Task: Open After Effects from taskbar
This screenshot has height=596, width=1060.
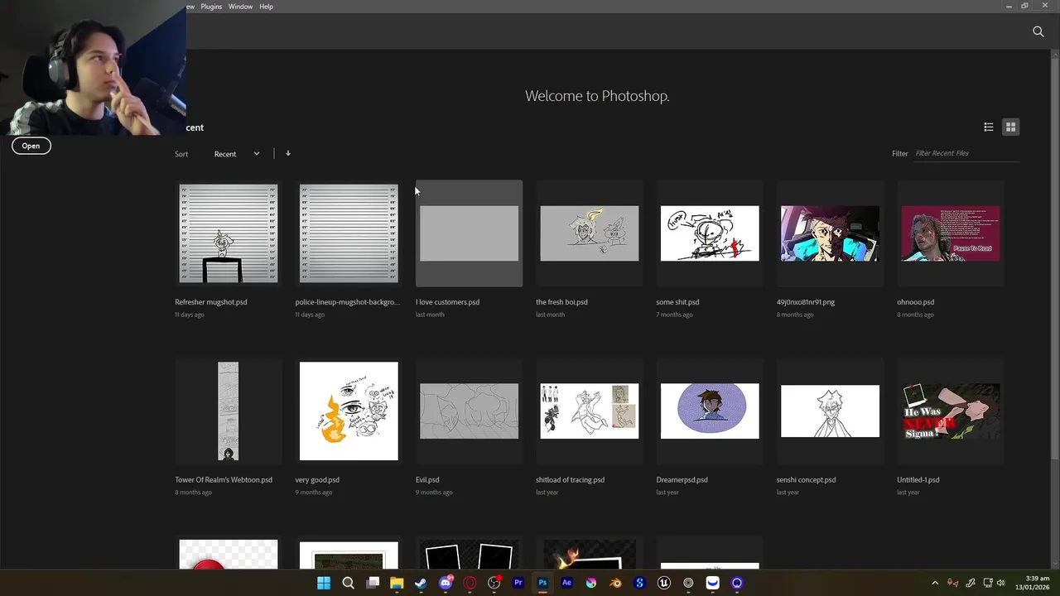Action: [x=566, y=583]
